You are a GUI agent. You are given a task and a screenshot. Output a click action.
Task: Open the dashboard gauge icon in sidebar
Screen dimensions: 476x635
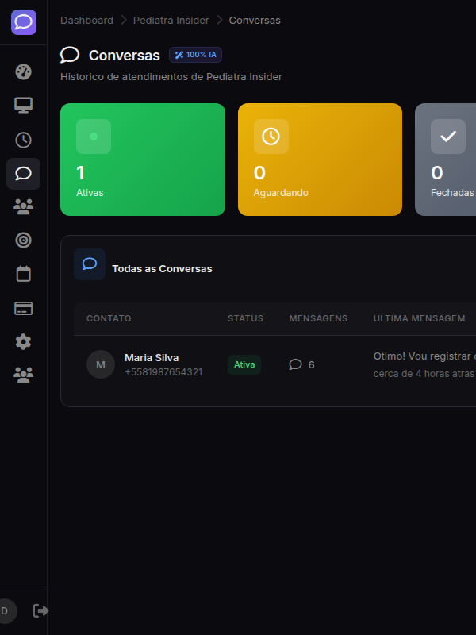24,71
